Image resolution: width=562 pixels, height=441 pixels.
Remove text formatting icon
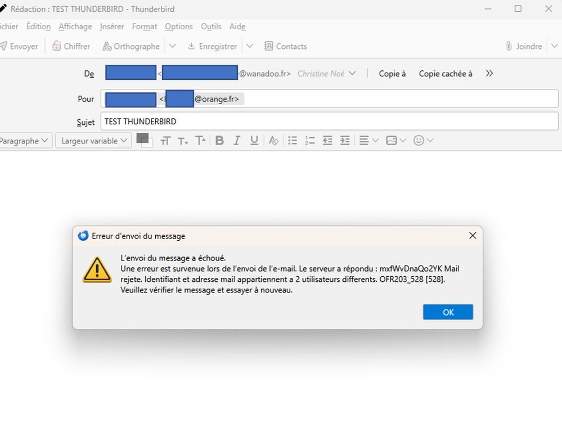point(273,141)
